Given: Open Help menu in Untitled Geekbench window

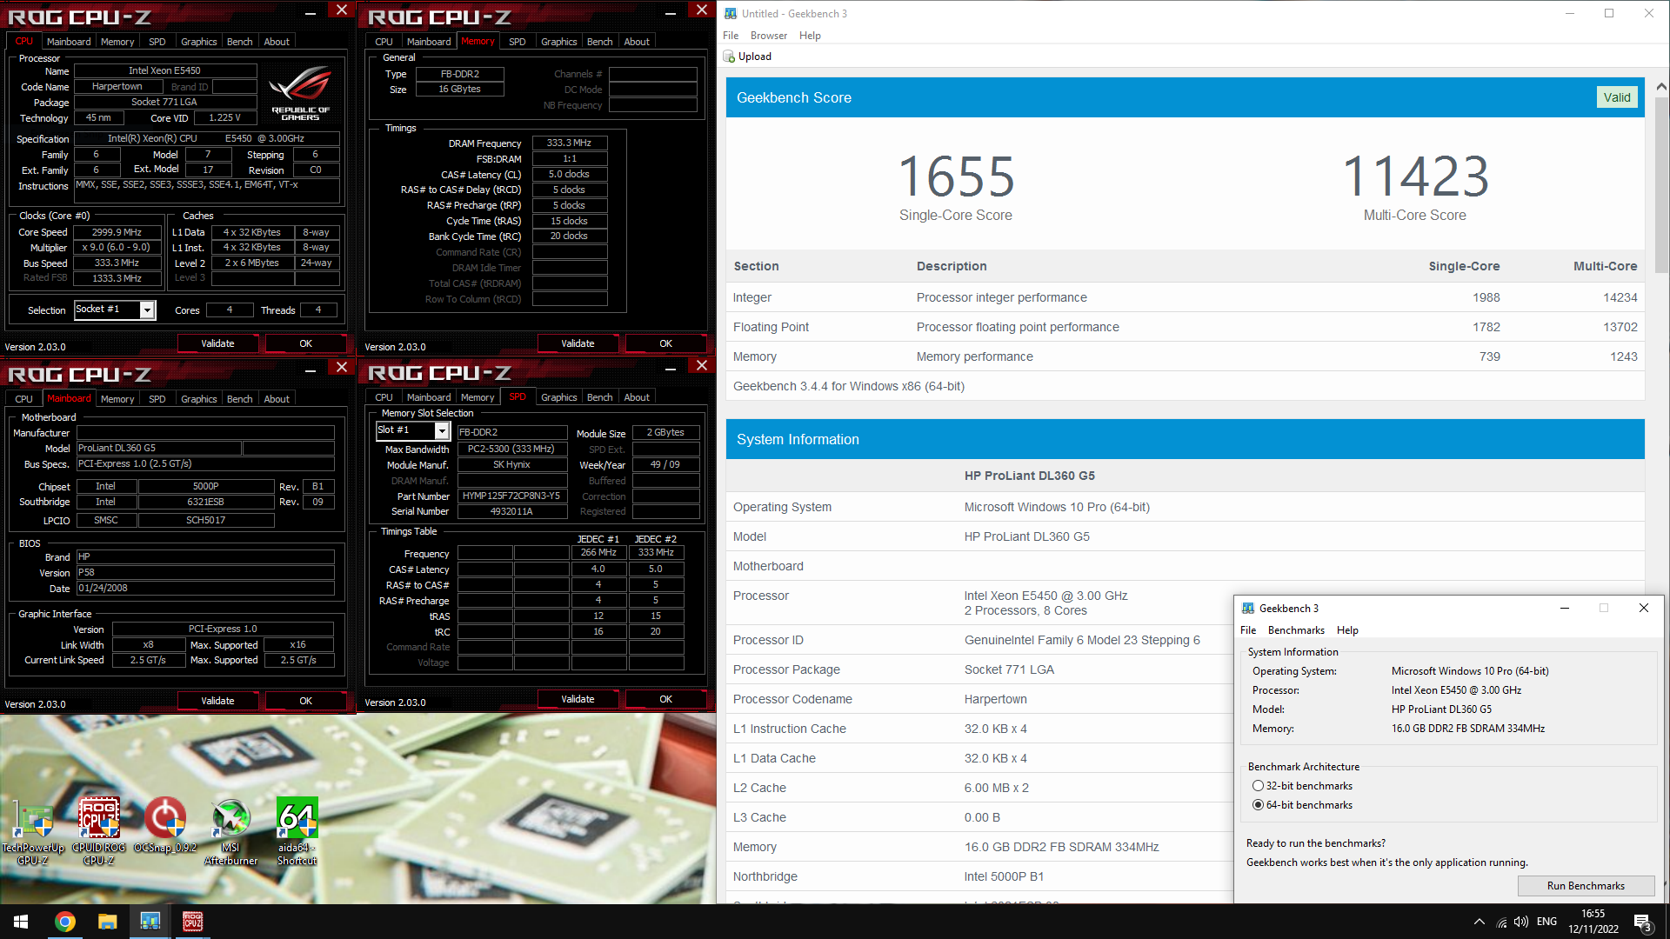Looking at the screenshot, I should click(x=810, y=36).
